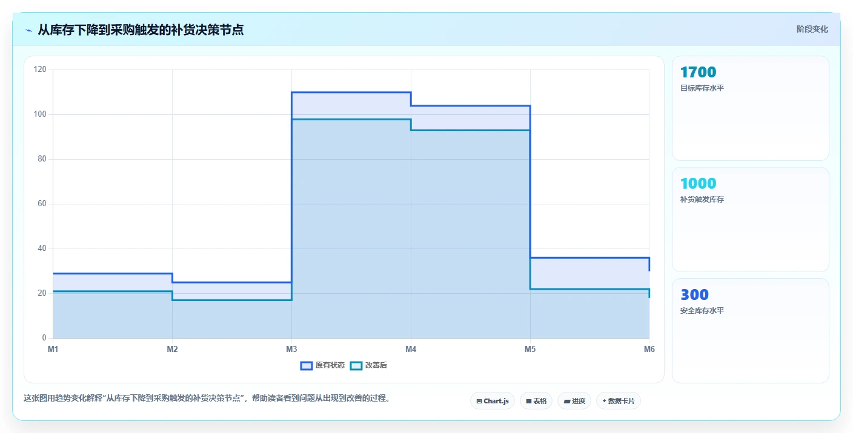Click the 阶段变化 label in header
The height and width of the screenshot is (433, 853).
coord(812,29)
